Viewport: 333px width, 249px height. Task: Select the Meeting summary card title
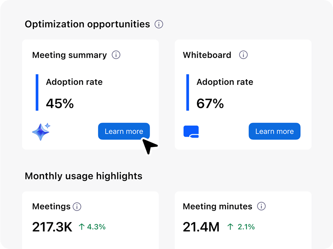coord(69,55)
